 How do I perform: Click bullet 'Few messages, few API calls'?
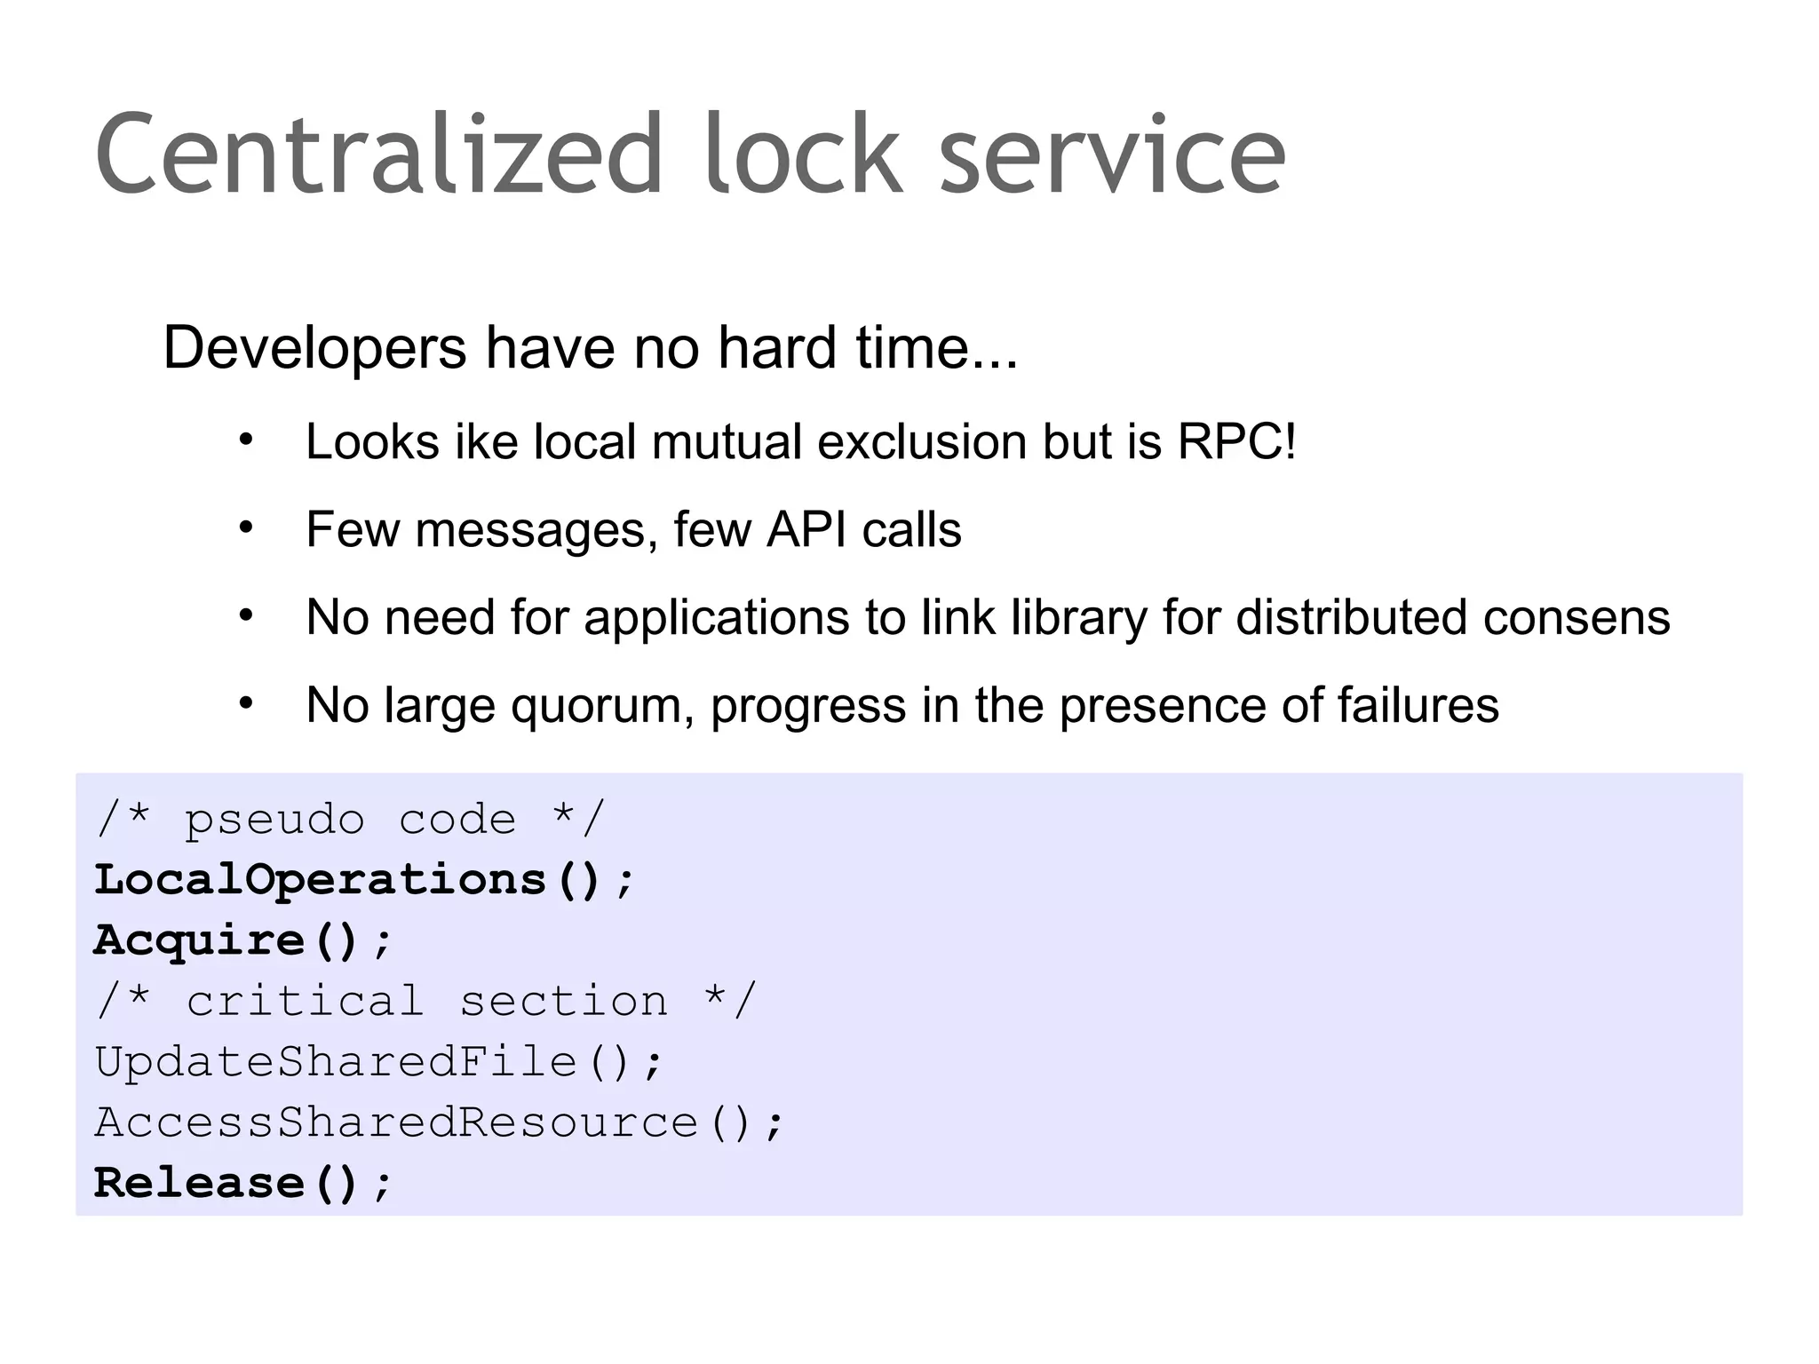coord(633,529)
